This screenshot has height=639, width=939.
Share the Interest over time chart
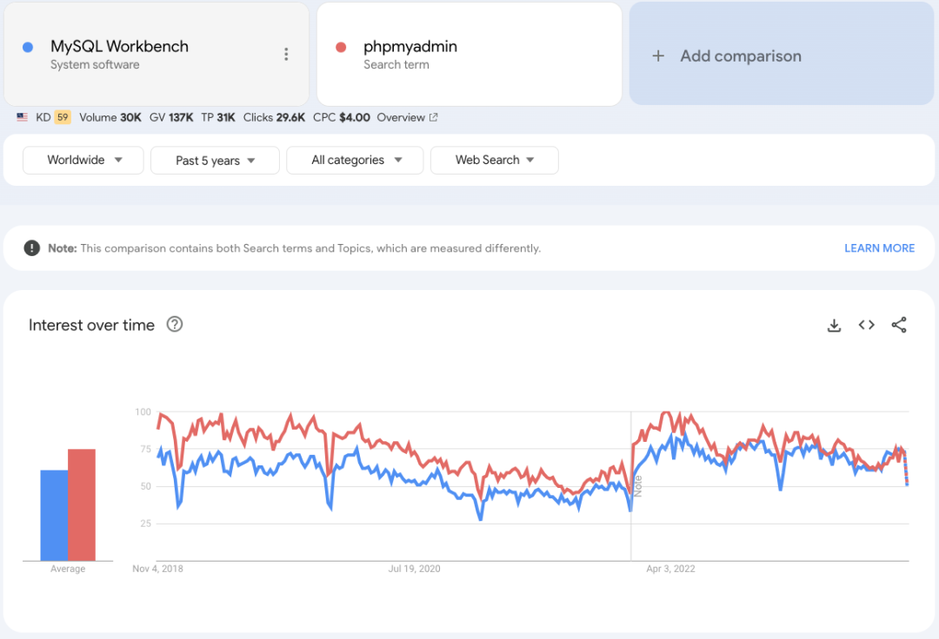coord(899,326)
